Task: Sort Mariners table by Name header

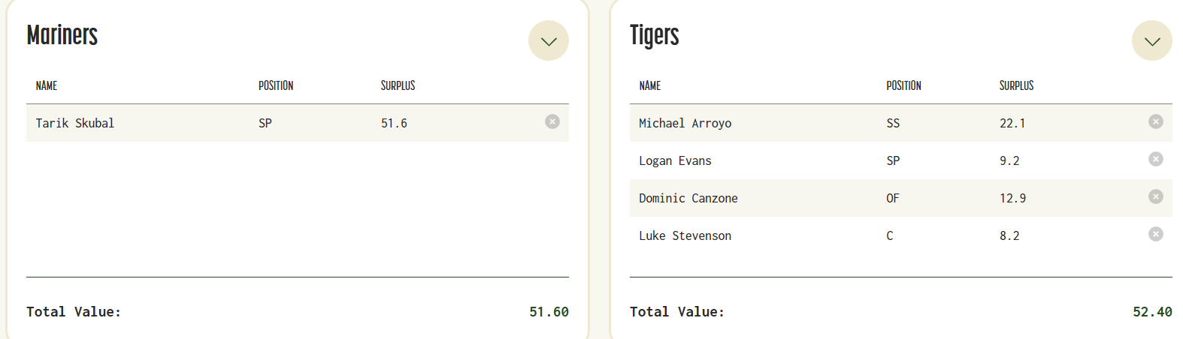Action: tap(47, 85)
